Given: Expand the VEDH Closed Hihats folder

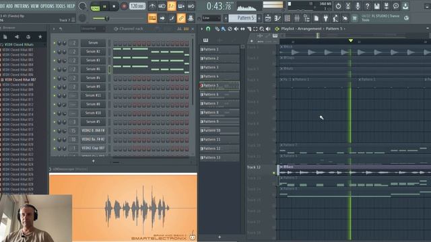Looking at the screenshot, I should point(19,44).
